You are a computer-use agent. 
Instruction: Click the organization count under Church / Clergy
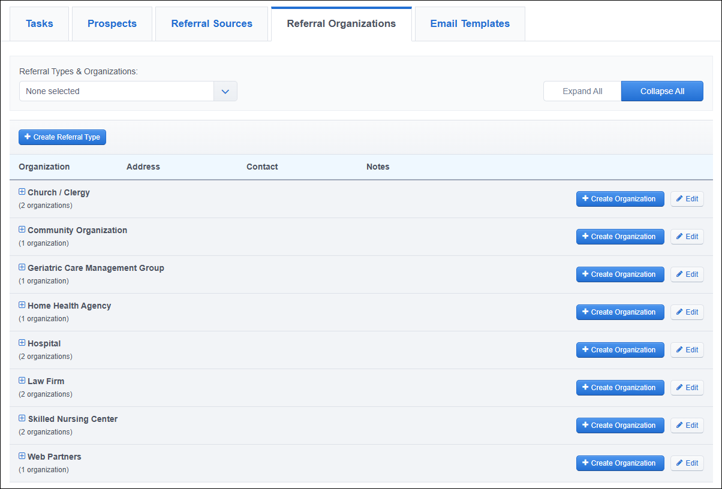(46, 206)
